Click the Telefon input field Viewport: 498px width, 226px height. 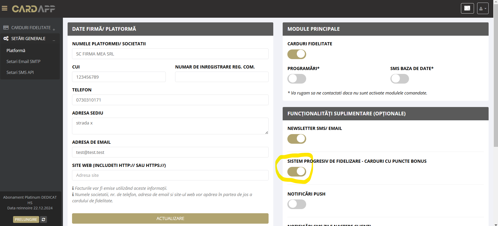tap(170, 100)
